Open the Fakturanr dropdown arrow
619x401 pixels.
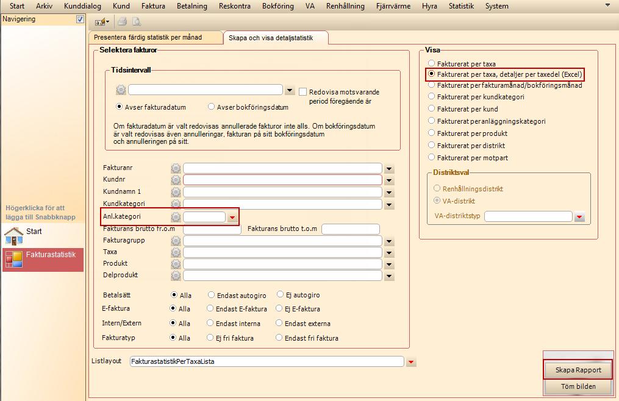click(389, 169)
